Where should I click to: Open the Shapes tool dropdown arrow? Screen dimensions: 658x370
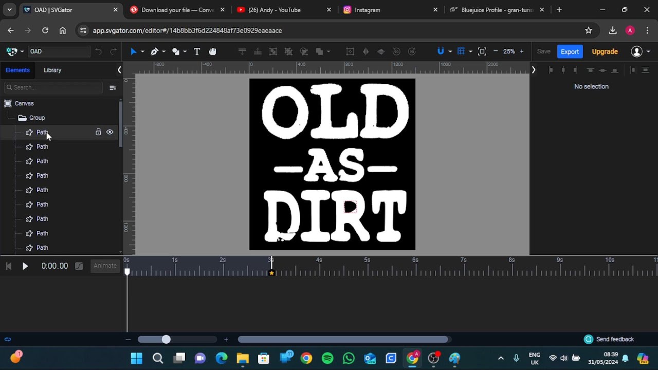(185, 51)
